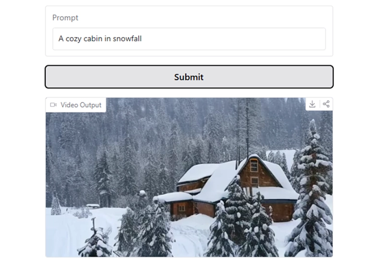The height and width of the screenshot is (267, 384).
Task: Submit the prompt
Action: (189, 77)
